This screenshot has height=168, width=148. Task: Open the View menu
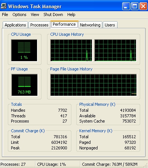tap(35, 15)
